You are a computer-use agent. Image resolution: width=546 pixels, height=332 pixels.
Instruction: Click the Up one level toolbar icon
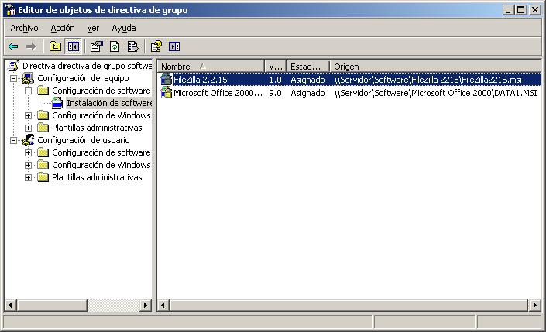(x=55, y=46)
